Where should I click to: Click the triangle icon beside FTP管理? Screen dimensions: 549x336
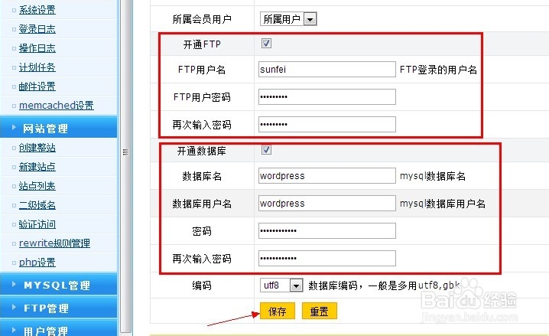coord(14,307)
